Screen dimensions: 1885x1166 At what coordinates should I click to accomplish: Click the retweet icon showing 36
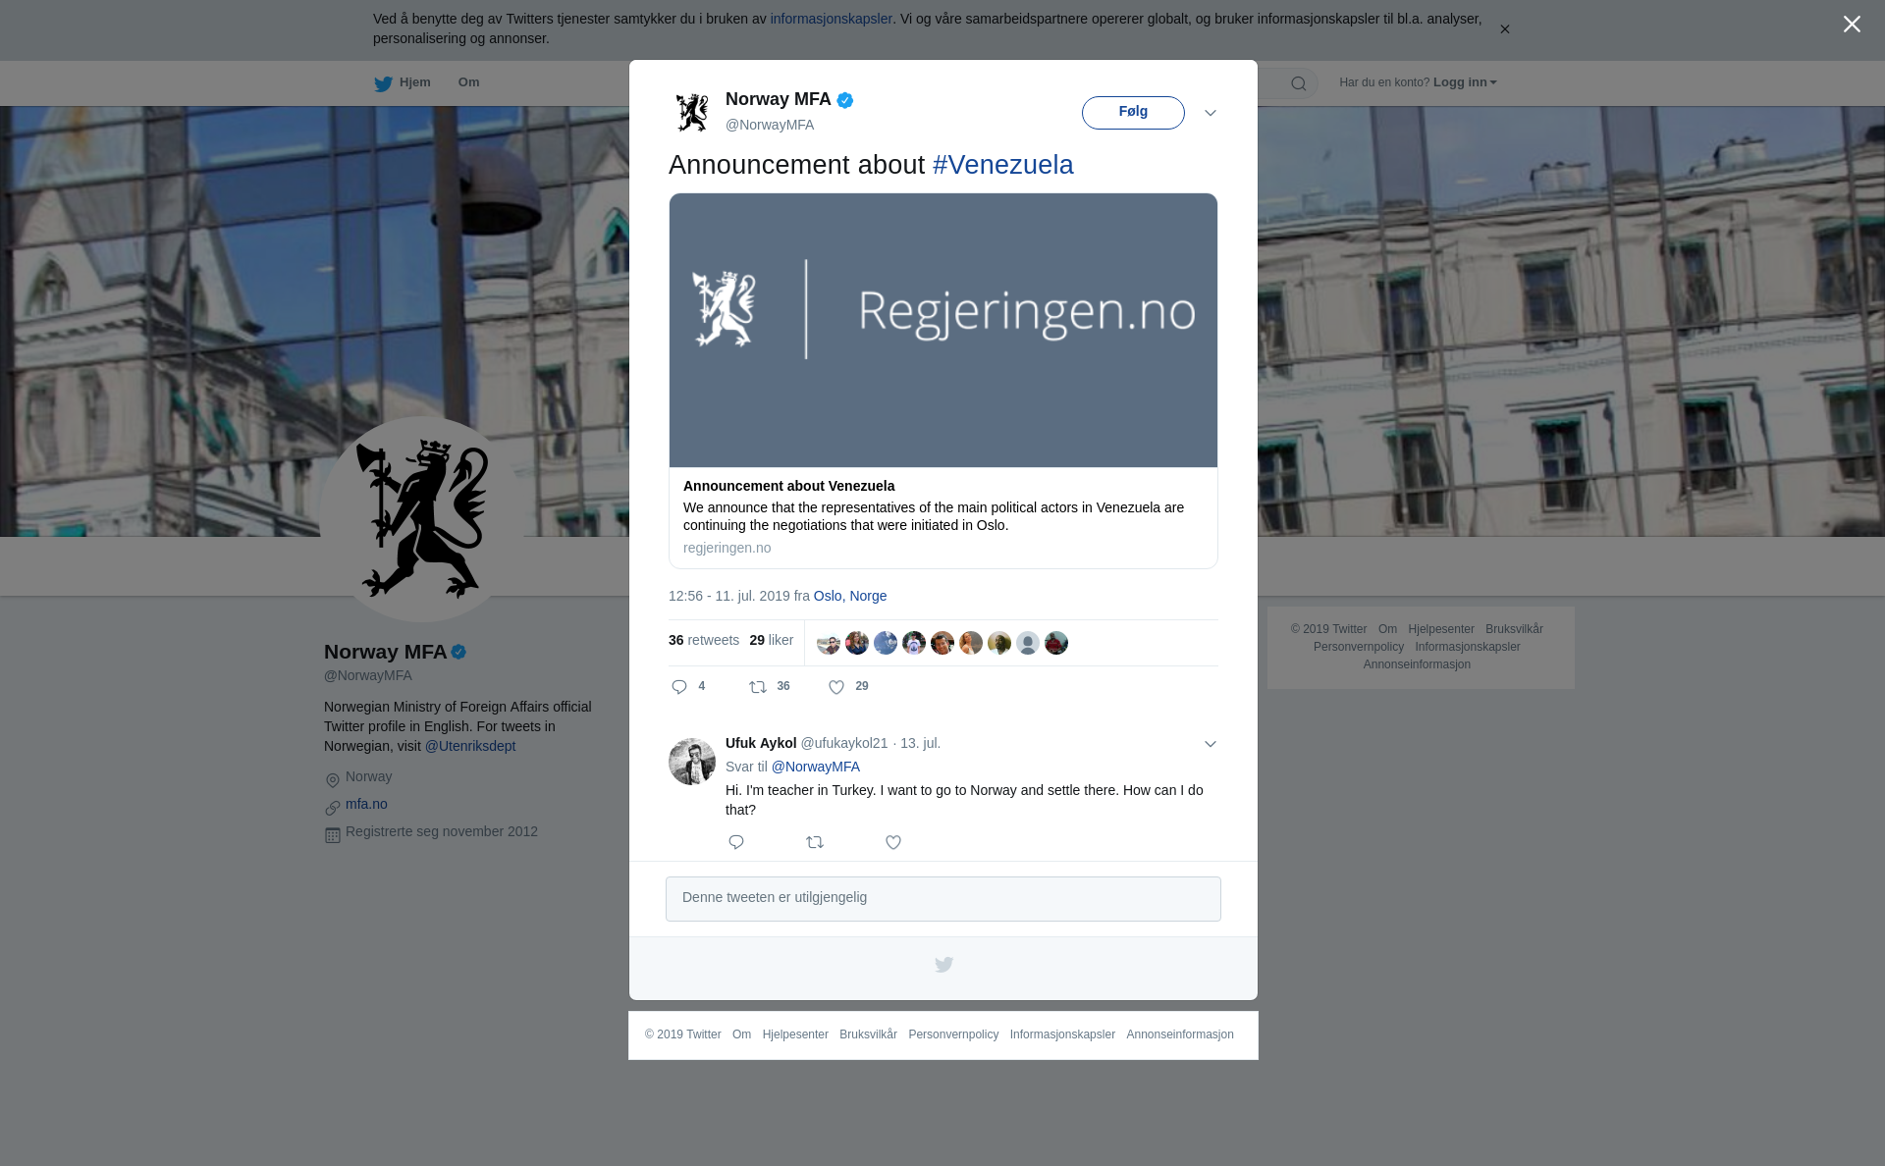click(x=758, y=687)
